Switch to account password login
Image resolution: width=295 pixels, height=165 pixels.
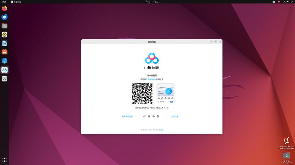[x=128, y=116]
